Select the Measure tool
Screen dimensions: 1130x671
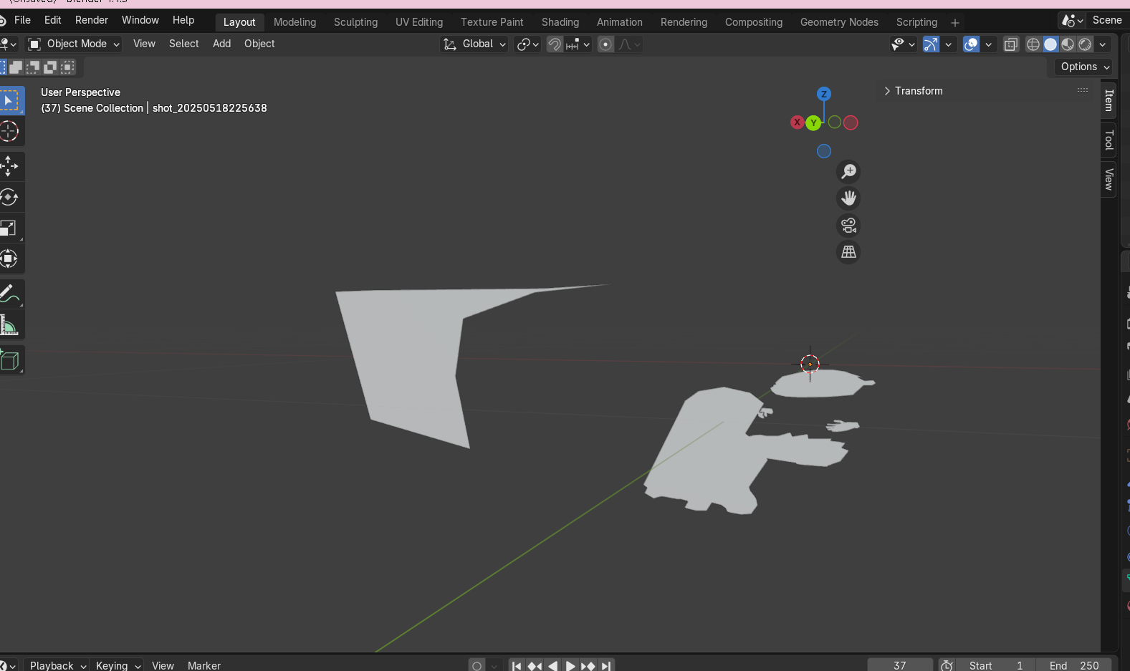tap(10, 325)
